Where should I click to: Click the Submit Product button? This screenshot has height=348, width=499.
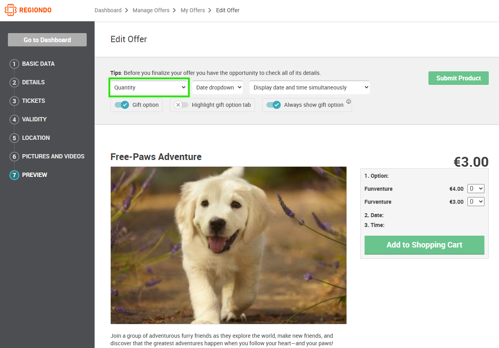(x=458, y=78)
